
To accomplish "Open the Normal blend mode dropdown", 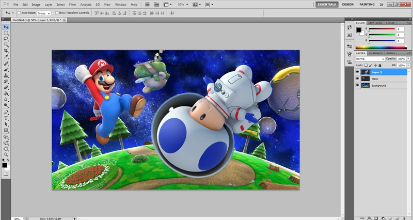I will 370,59.
